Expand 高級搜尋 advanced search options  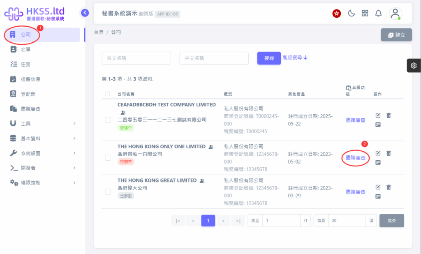pyautogui.click(x=295, y=58)
